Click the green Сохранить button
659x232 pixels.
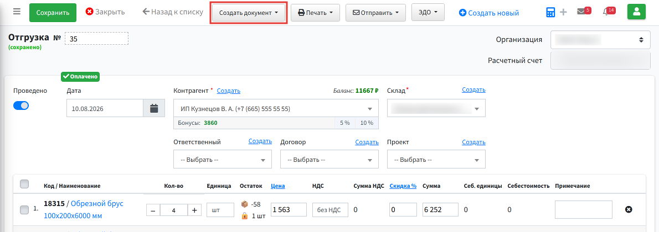[x=53, y=13]
